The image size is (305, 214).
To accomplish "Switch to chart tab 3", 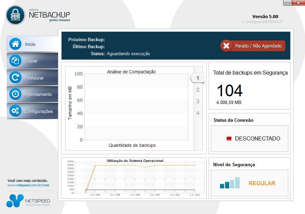I will [198, 101].
